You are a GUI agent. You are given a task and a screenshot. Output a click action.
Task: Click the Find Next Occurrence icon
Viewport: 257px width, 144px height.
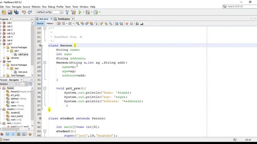tap(87, 24)
